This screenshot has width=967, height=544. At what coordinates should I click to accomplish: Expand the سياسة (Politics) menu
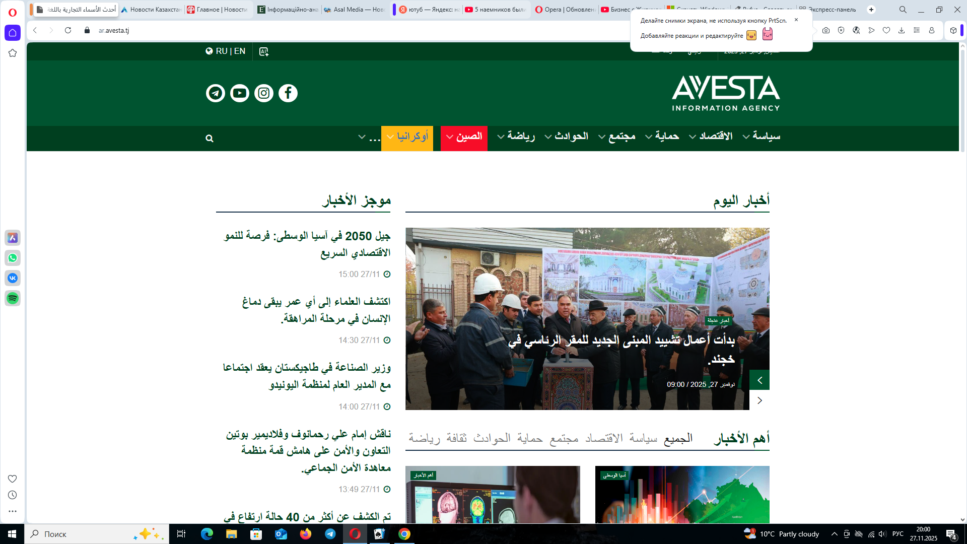[762, 137]
